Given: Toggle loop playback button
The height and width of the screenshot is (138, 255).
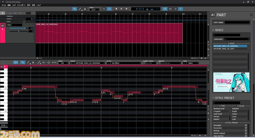Looking at the screenshot, I should coord(104,9).
